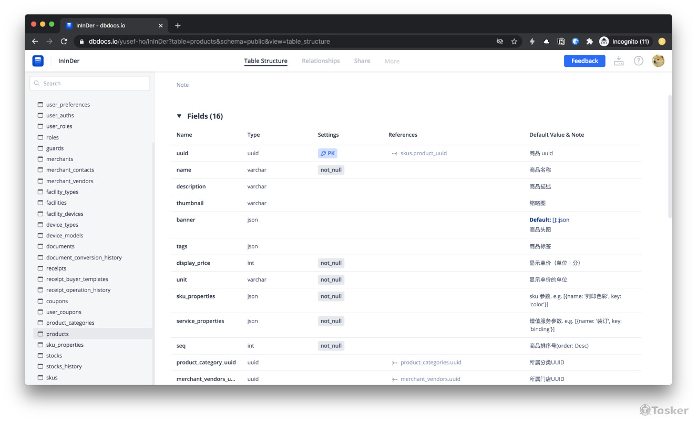Click the dbdocs logo icon
The image size is (697, 421).
[38, 61]
